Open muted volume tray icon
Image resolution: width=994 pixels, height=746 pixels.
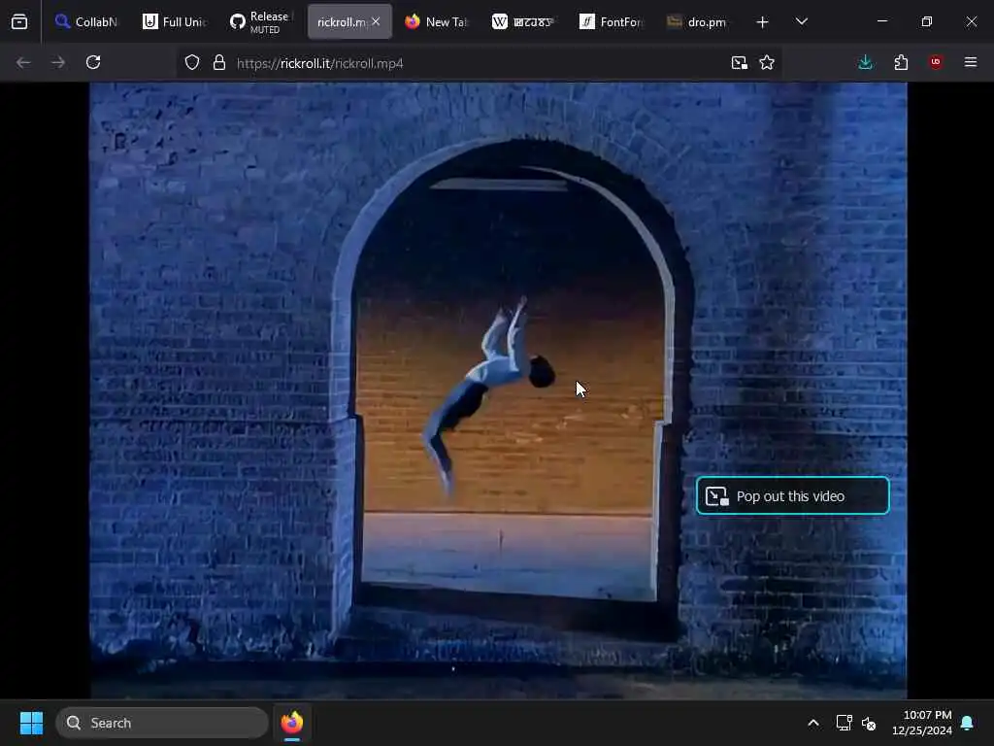[x=869, y=723]
